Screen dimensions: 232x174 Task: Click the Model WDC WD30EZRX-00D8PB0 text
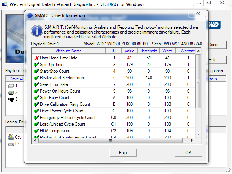[x=116, y=44]
